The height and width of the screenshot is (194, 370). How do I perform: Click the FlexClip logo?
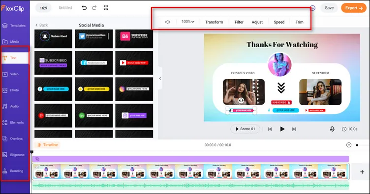13,8
